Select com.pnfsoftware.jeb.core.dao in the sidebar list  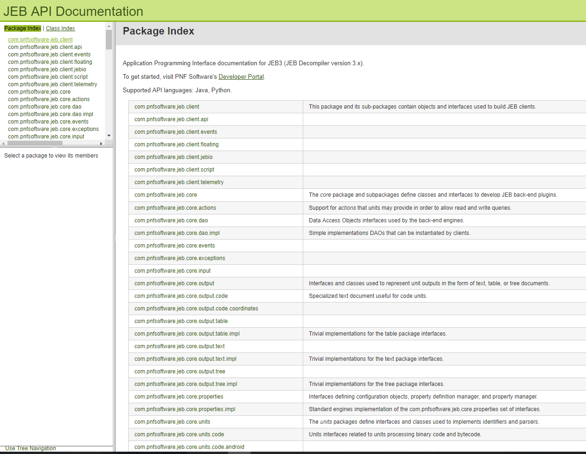coord(45,107)
